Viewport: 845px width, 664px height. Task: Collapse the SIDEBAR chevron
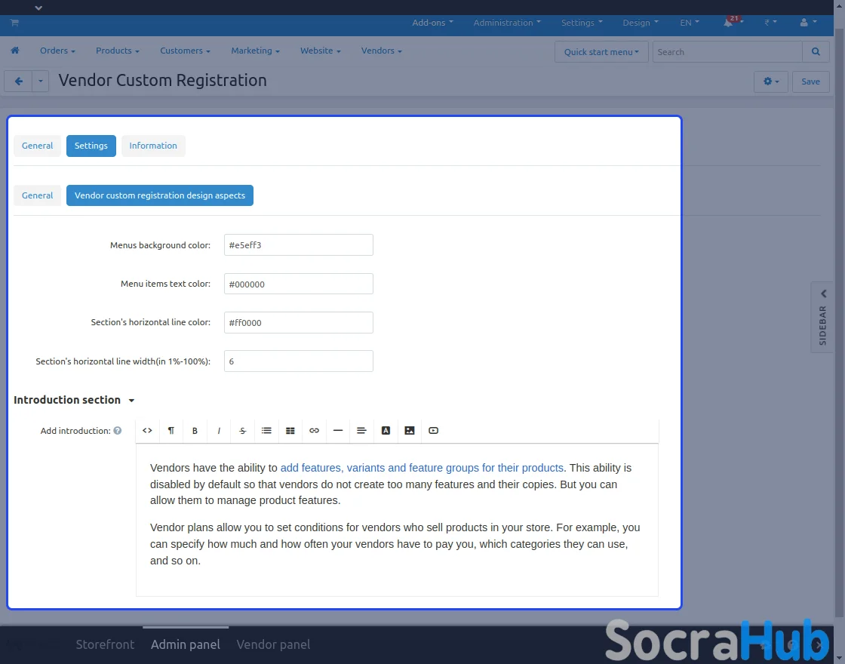(823, 294)
